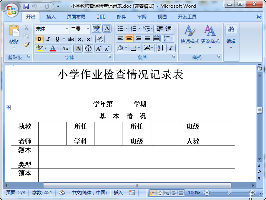
Task: Click the 编辑 button
Action: [231, 37]
